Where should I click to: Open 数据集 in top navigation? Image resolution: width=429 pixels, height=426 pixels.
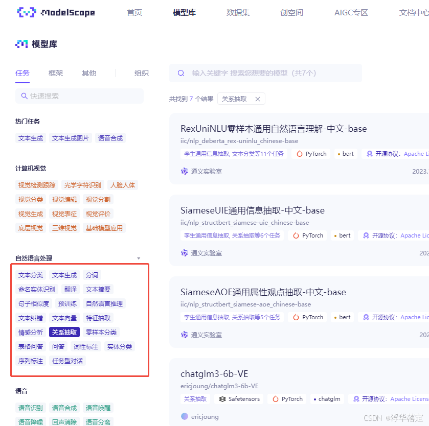(238, 13)
